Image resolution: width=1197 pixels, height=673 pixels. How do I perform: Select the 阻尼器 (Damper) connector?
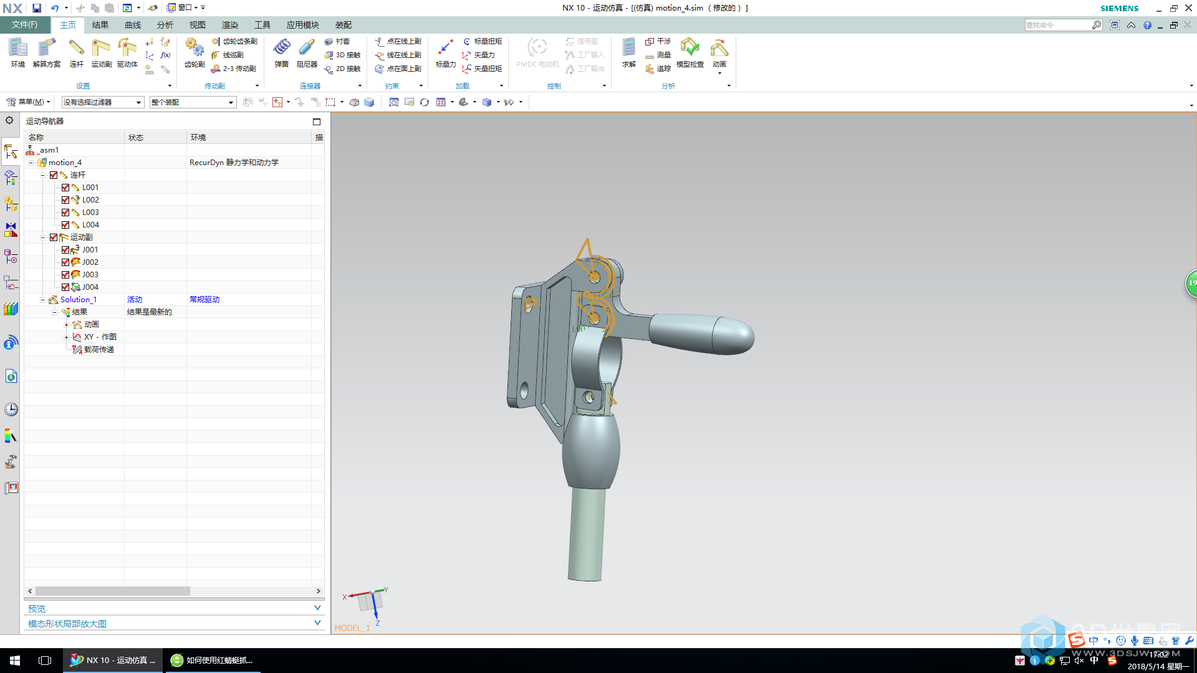tap(307, 52)
